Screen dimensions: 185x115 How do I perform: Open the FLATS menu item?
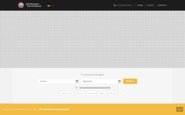pyautogui.click(x=150, y=5)
